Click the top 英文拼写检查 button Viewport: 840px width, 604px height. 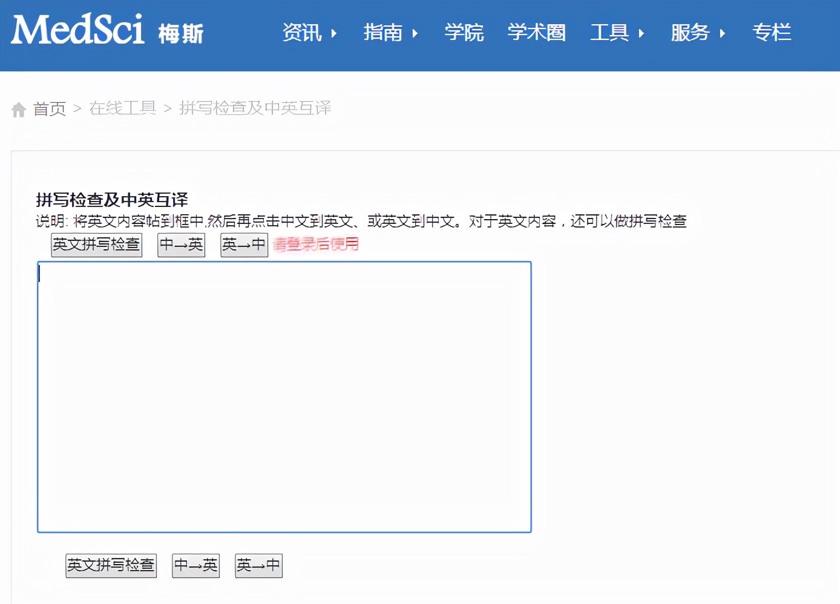pos(96,245)
